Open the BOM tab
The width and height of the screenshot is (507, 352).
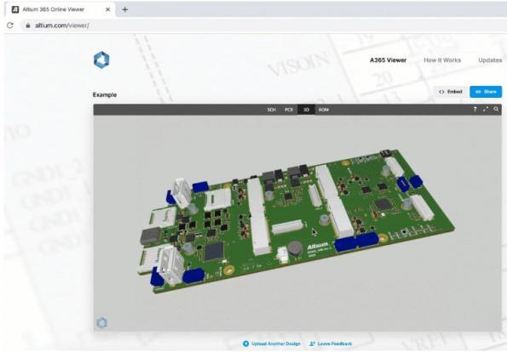tap(324, 110)
